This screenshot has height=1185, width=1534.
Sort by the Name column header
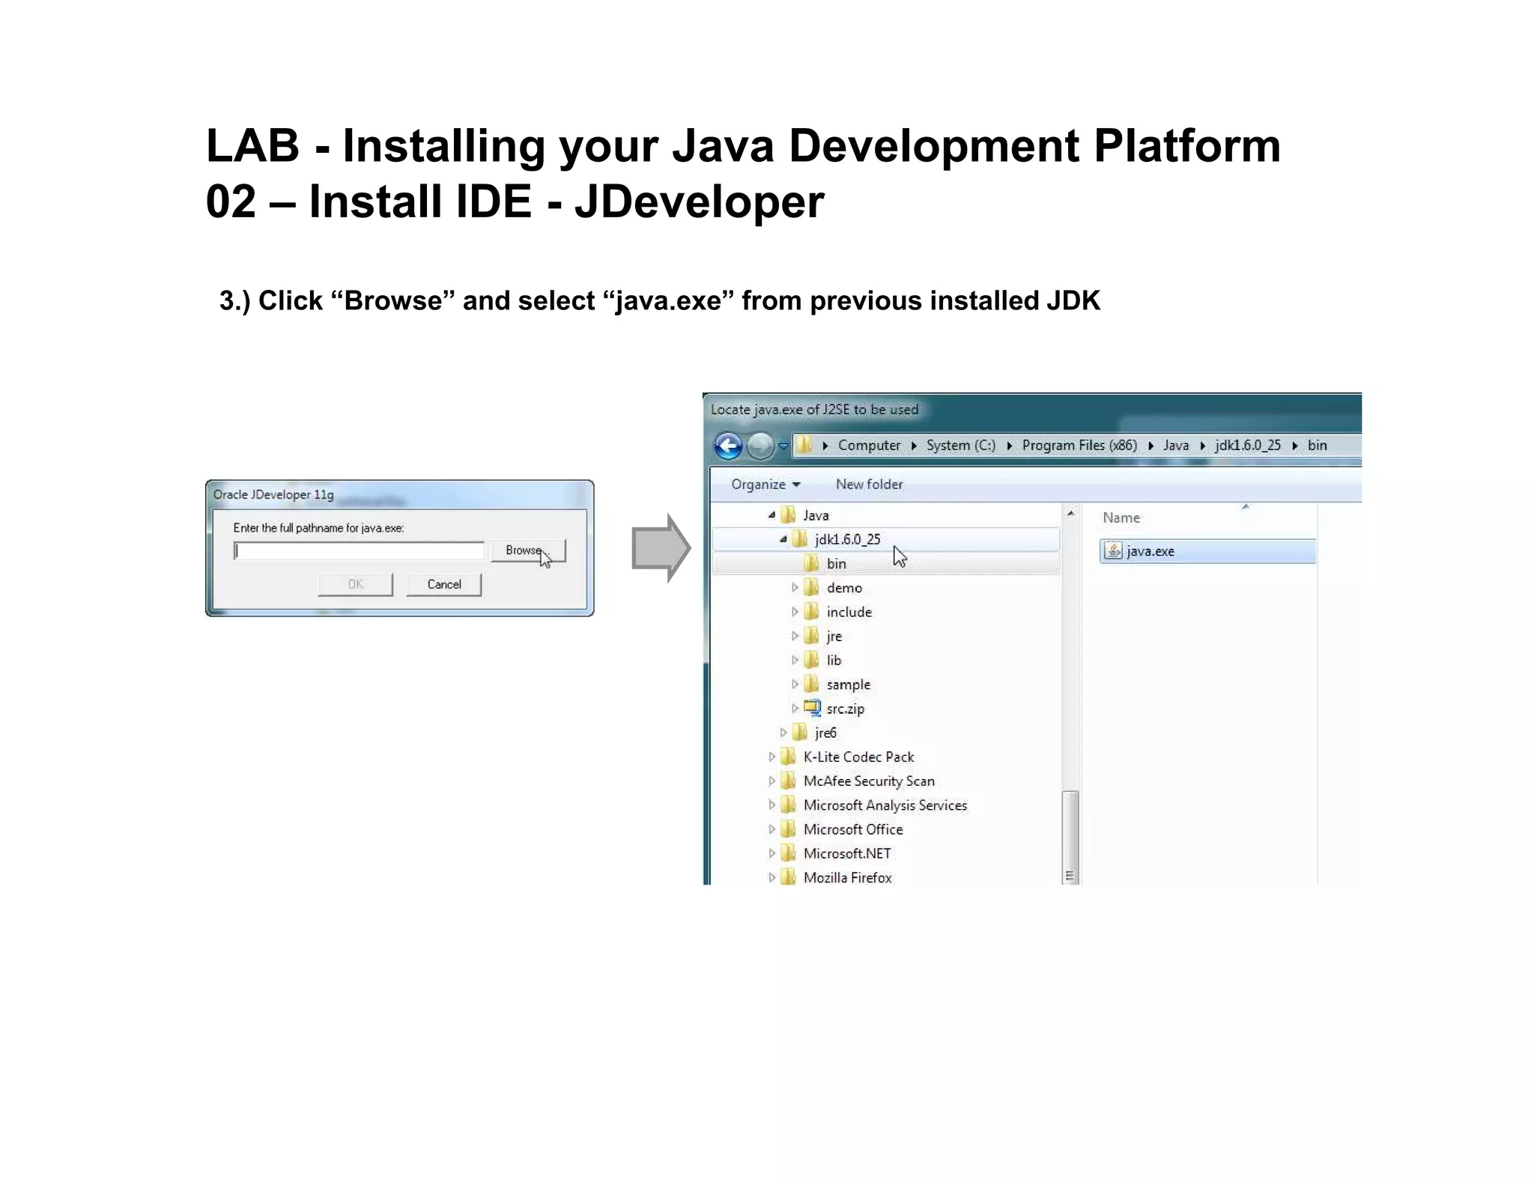coord(1121,518)
